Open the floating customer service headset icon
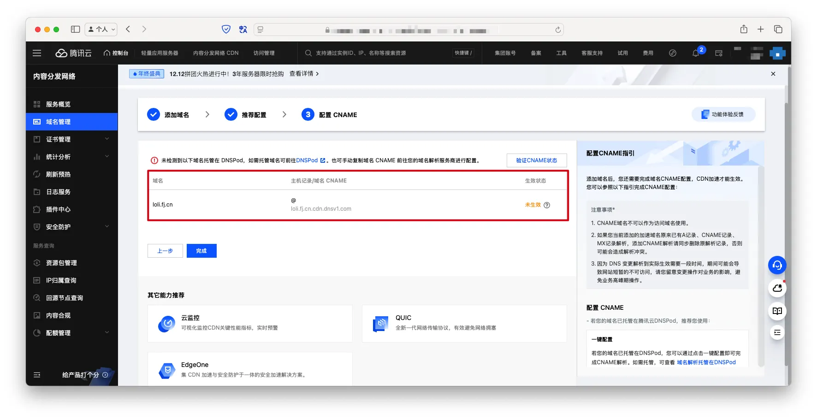Screen dimensions: 817x420 777,265
